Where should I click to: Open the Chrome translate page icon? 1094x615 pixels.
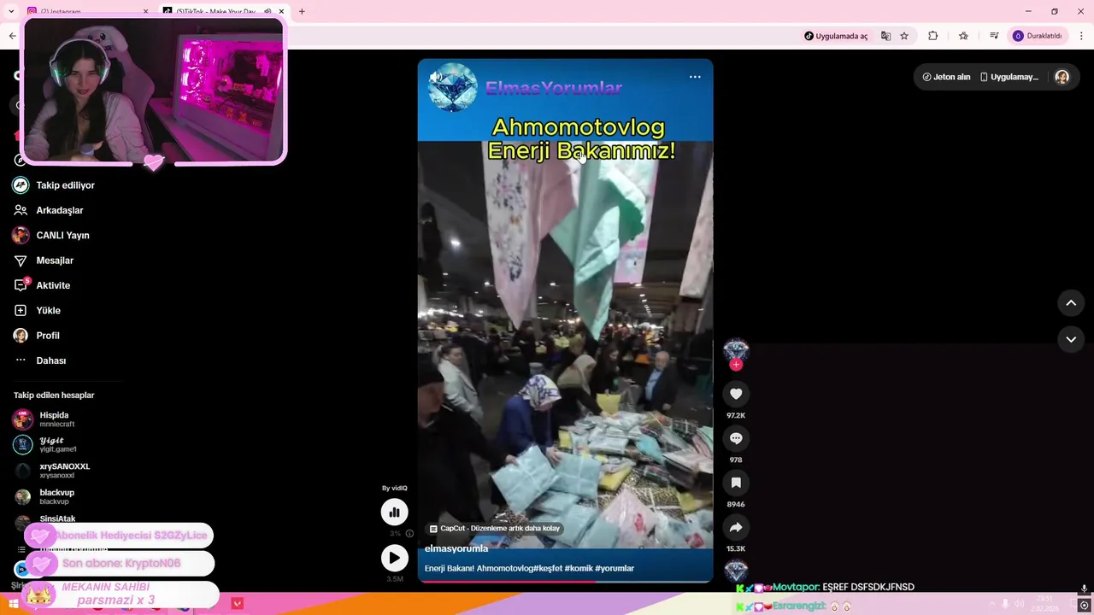885,36
